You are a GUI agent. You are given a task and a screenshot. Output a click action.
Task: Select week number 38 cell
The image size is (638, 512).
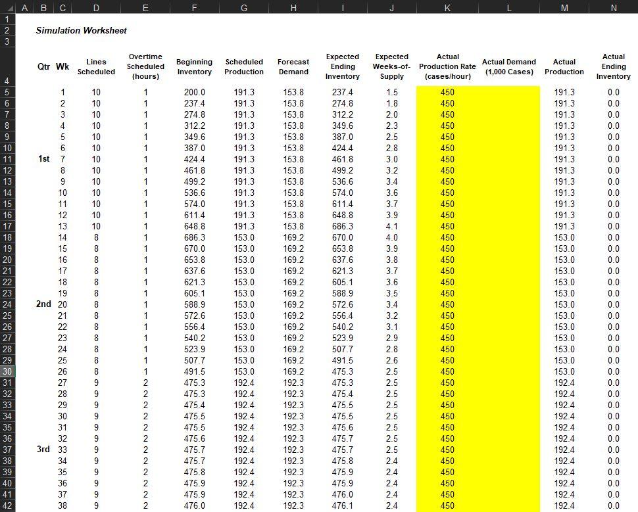62,505
